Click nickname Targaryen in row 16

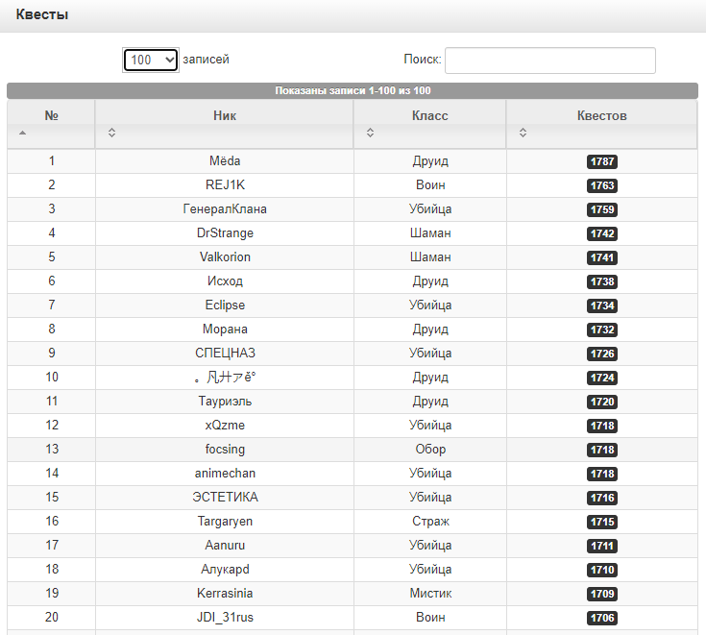(x=225, y=522)
